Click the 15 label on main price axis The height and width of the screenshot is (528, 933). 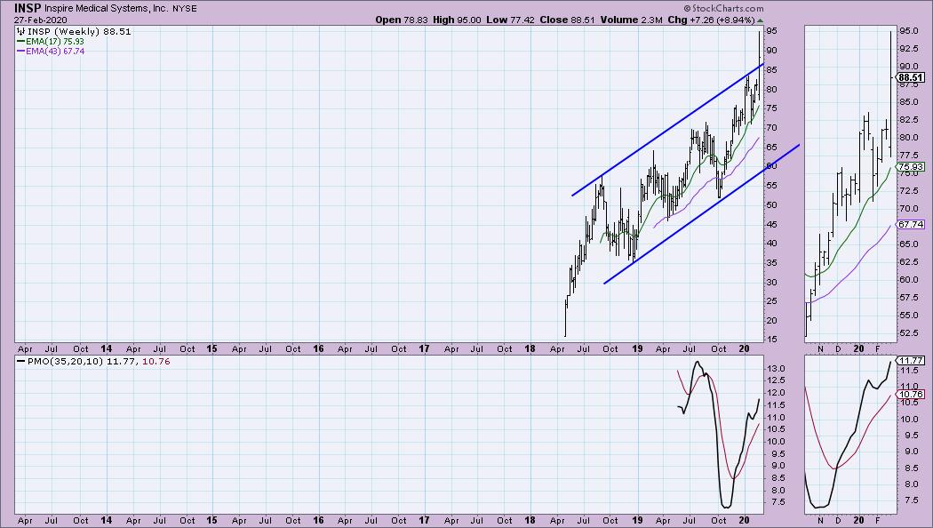pyautogui.click(x=772, y=340)
